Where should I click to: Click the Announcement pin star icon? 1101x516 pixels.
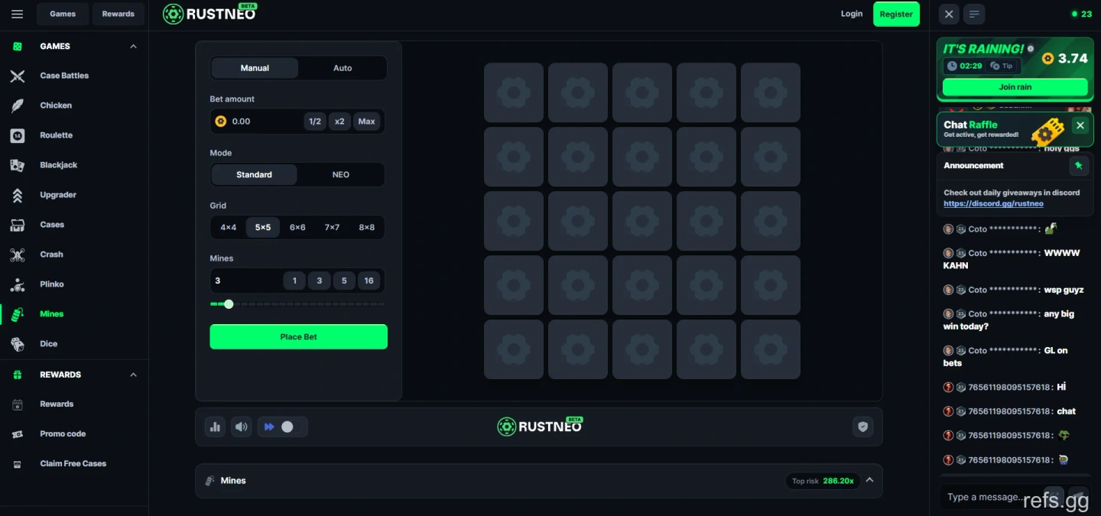1079,165
